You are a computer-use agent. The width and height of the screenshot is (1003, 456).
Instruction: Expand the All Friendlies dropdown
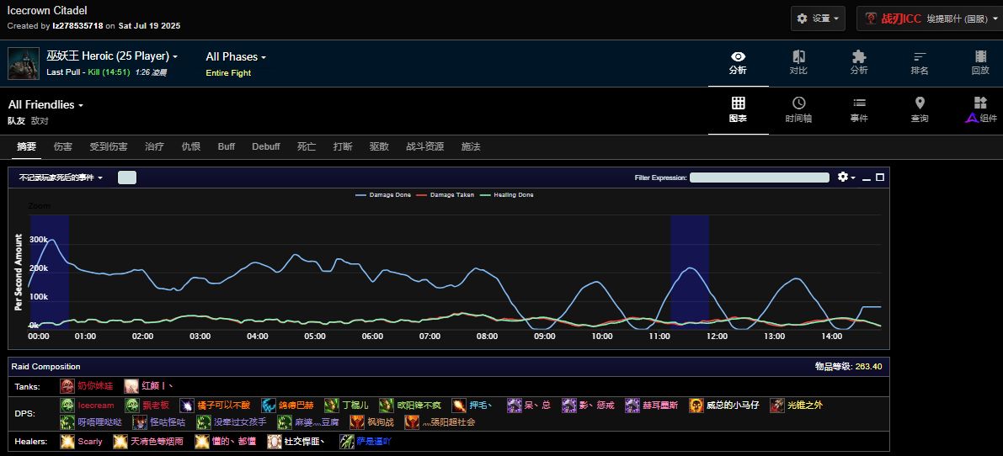pyautogui.click(x=46, y=105)
